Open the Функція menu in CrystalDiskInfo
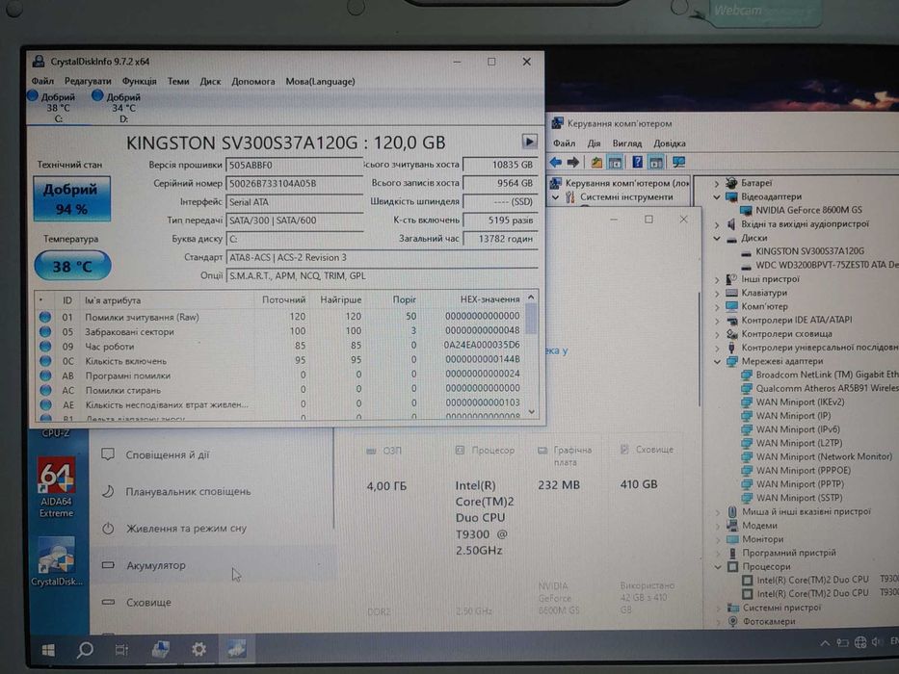This screenshot has height=674, width=899. pyautogui.click(x=140, y=82)
